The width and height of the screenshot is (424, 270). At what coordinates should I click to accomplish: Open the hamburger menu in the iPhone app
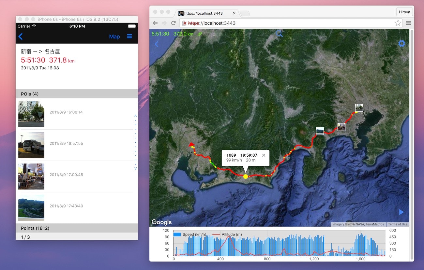[x=129, y=36]
